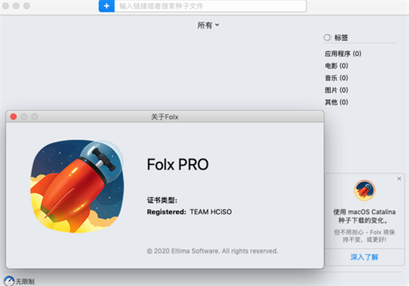Click the small Folx rocket icon in notification
The image size is (409, 286).
[x=364, y=190]
